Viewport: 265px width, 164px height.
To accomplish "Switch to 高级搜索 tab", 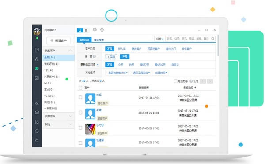I will point(99,40).
